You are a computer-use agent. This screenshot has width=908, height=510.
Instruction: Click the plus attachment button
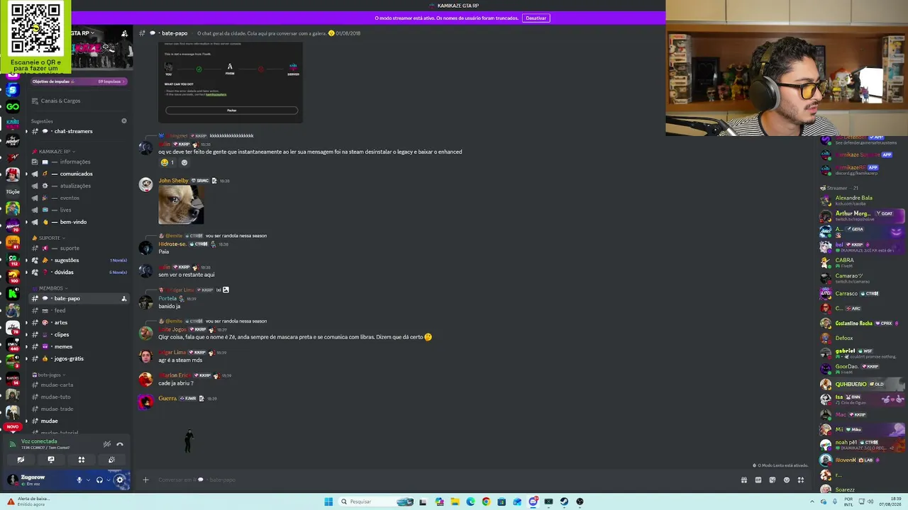tap(145, 480)
